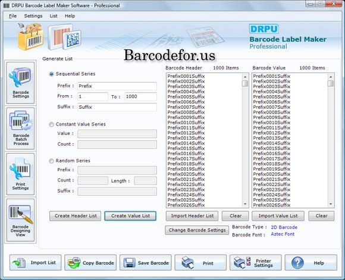
Task: Open the Barcode Settings sidebar icon
Action: (x=20, y=83)
